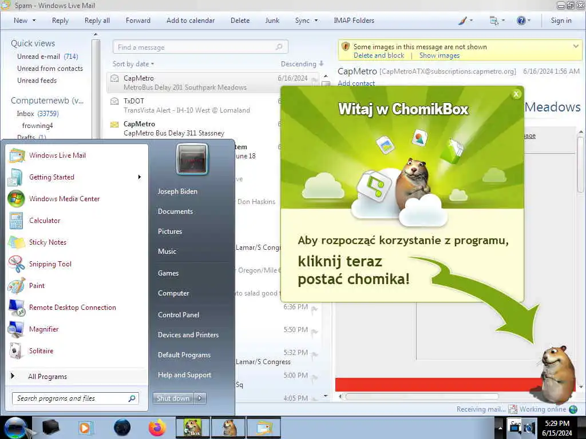Open the ChomikBox taskbar button

[x=193, y=428]
